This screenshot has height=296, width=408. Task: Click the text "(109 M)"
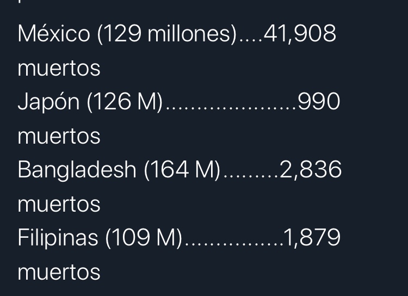coord(144,238)
